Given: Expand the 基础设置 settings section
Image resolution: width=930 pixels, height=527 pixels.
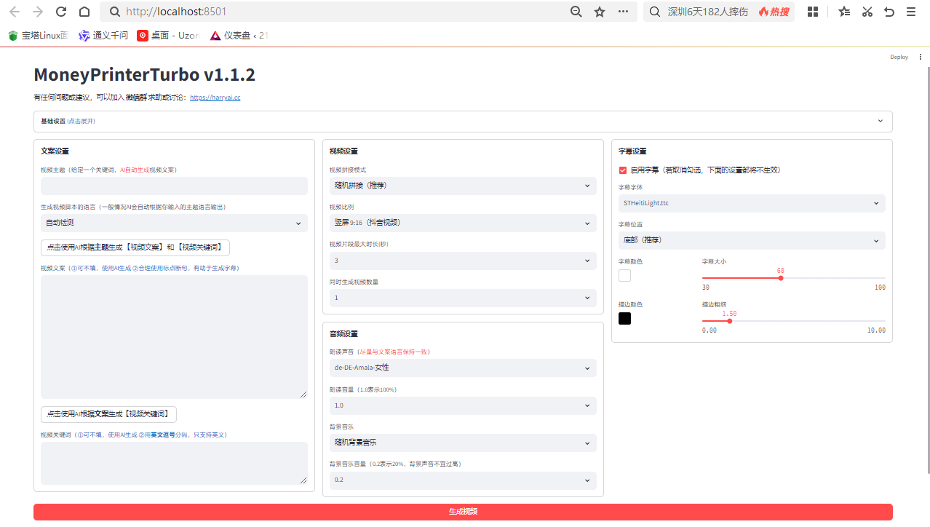Looking at the screenshot, I should (463, 122).
